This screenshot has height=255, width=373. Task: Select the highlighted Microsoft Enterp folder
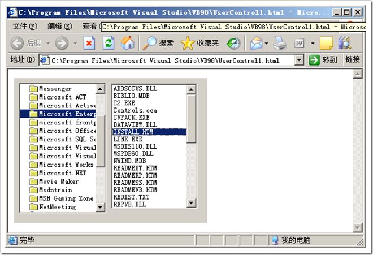(x=58, y=114)
